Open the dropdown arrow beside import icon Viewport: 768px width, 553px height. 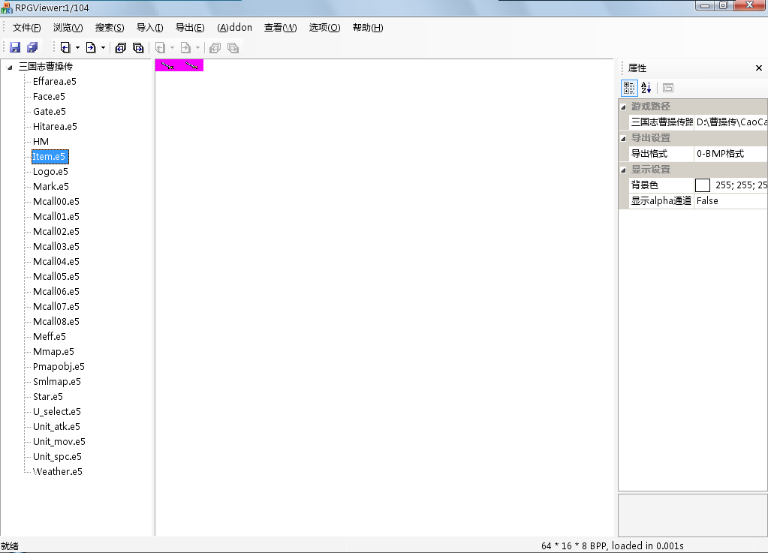77,48
